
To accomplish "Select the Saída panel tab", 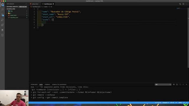I will click(41, 85).
